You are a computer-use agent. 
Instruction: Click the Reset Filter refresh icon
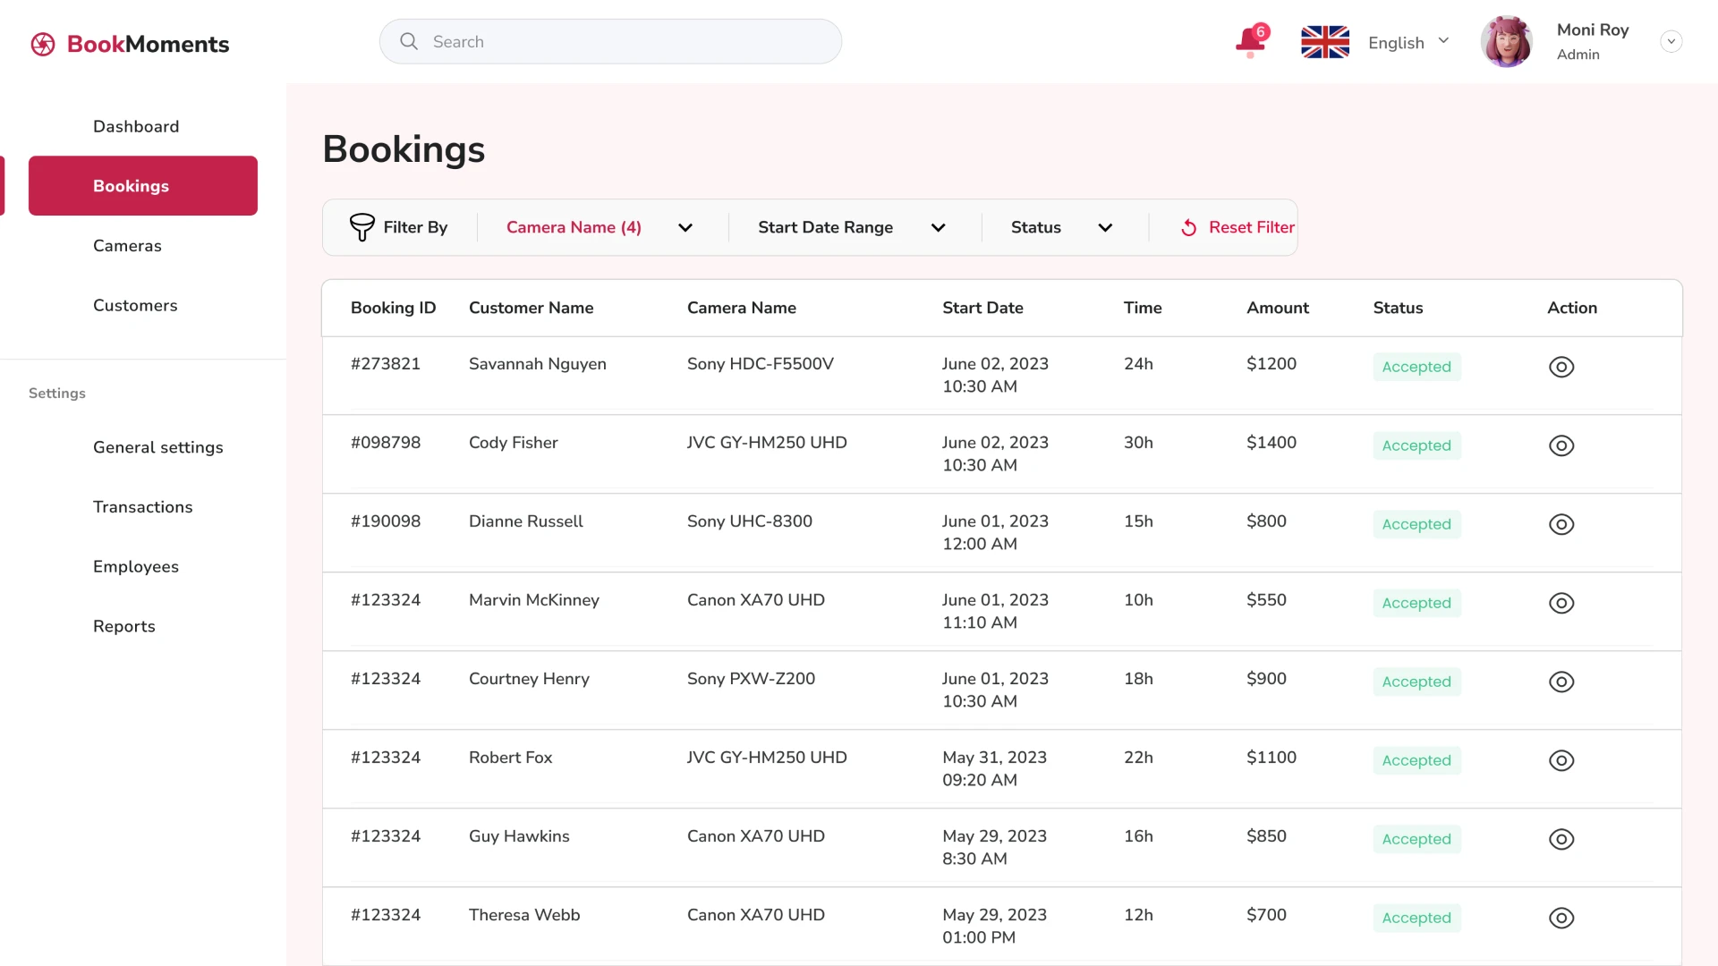(1188, 227)
